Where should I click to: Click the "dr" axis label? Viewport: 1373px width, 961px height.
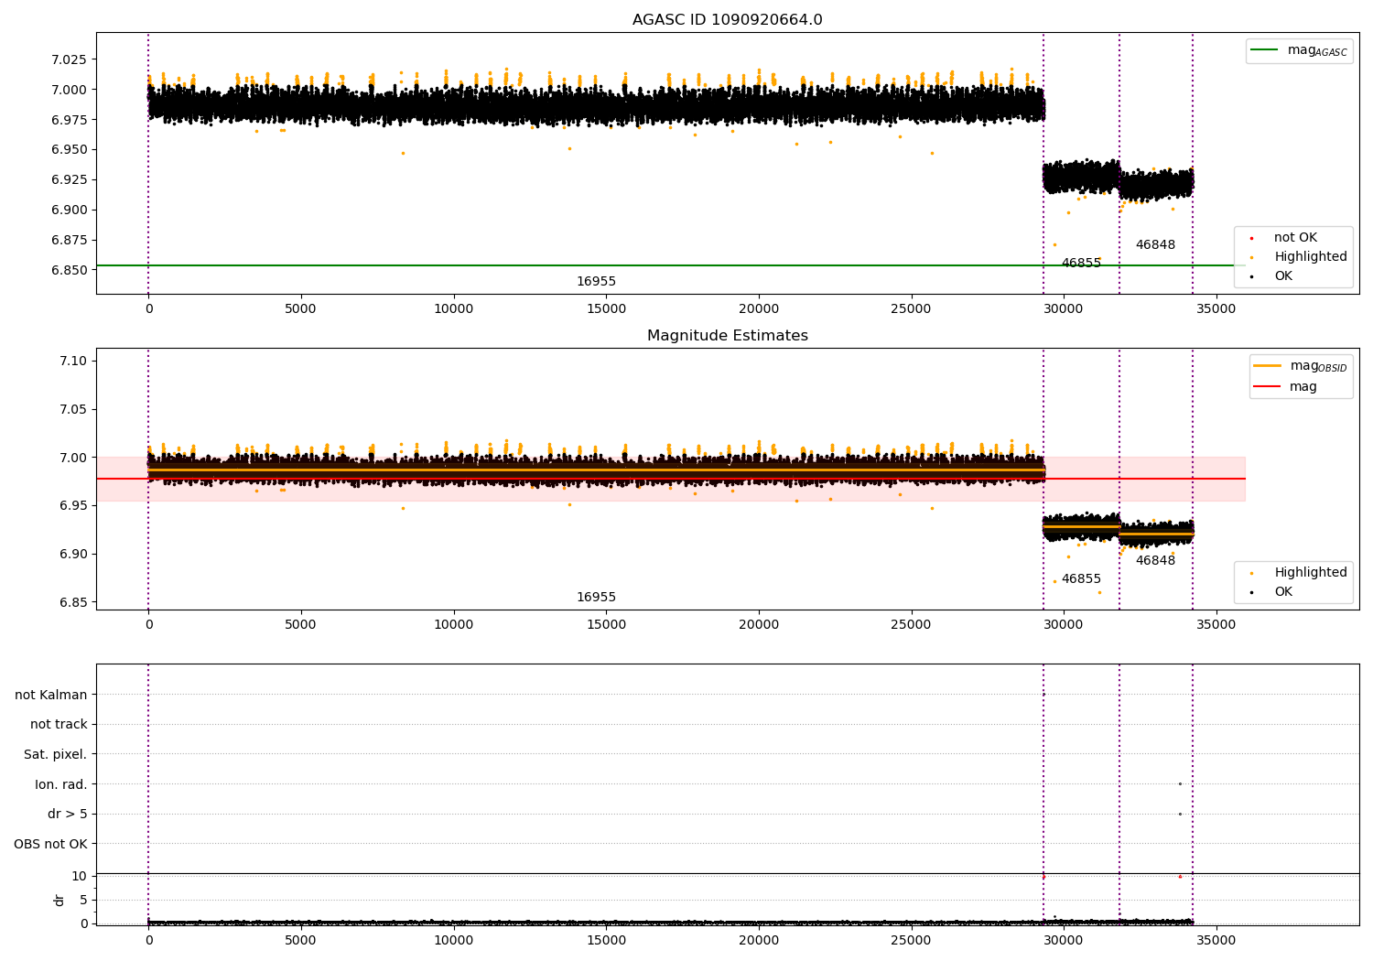59,900
